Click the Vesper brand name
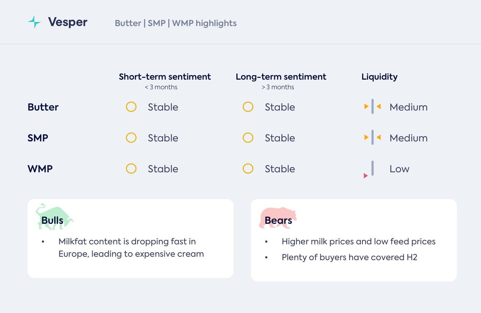Image resolution: width=481 pixels, height=313 pixels. coord(68,22)
